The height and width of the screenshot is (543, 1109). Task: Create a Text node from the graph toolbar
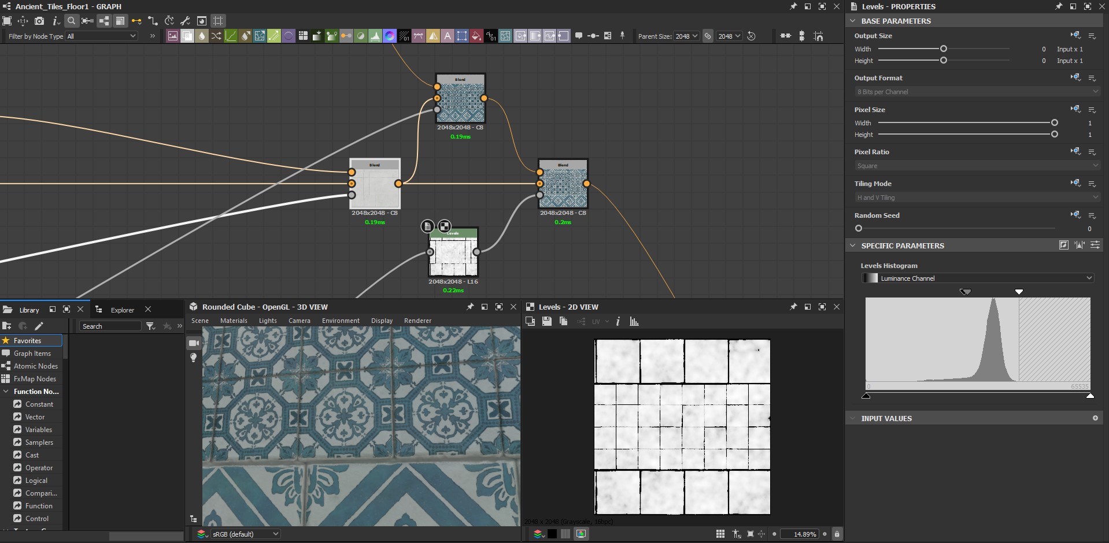[x=448, y=36]
